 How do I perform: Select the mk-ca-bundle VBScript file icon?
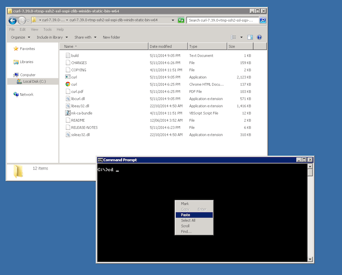click(68, 113)
